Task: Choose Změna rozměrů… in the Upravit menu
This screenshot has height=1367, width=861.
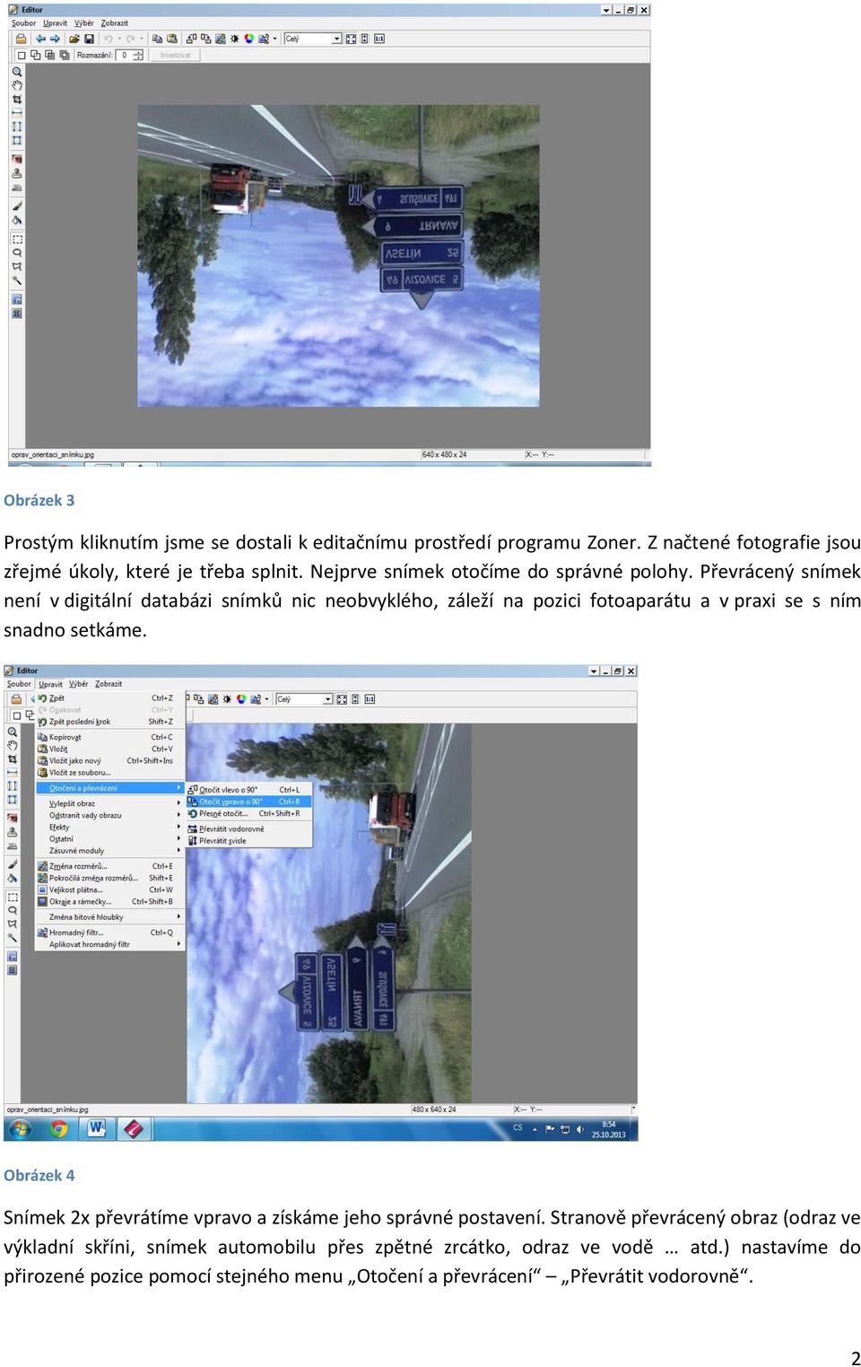Action: pos(109,866)
